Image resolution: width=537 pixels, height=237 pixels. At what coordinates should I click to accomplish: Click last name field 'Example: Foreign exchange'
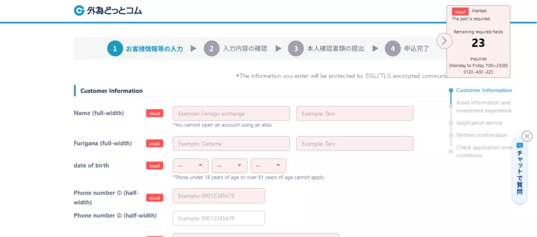(x=231, y=113)
